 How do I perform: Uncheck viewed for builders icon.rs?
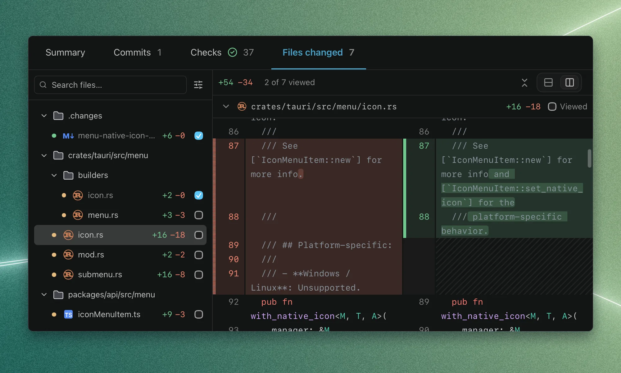199,195
